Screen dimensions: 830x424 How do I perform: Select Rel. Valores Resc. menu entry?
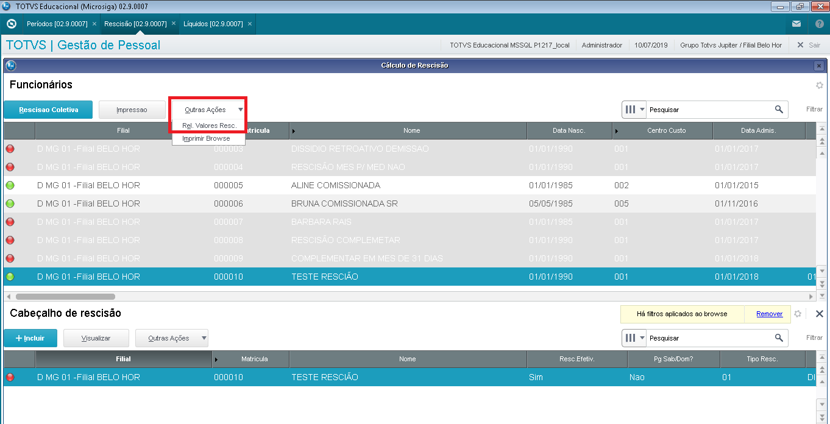(209, 125)
